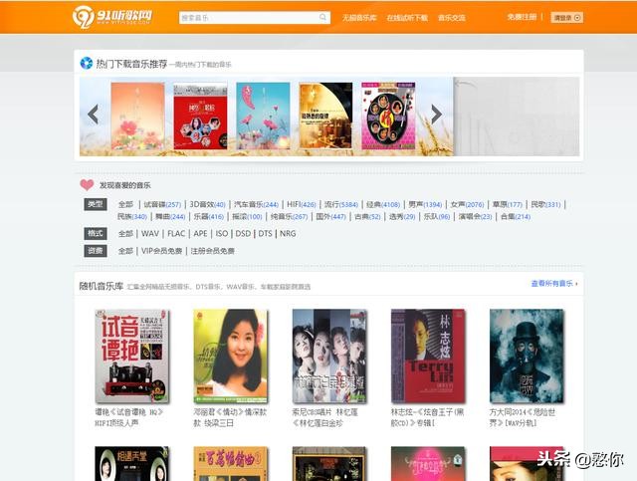
Task: Open the 音乐交流 nav item
Action: [451, 18]
